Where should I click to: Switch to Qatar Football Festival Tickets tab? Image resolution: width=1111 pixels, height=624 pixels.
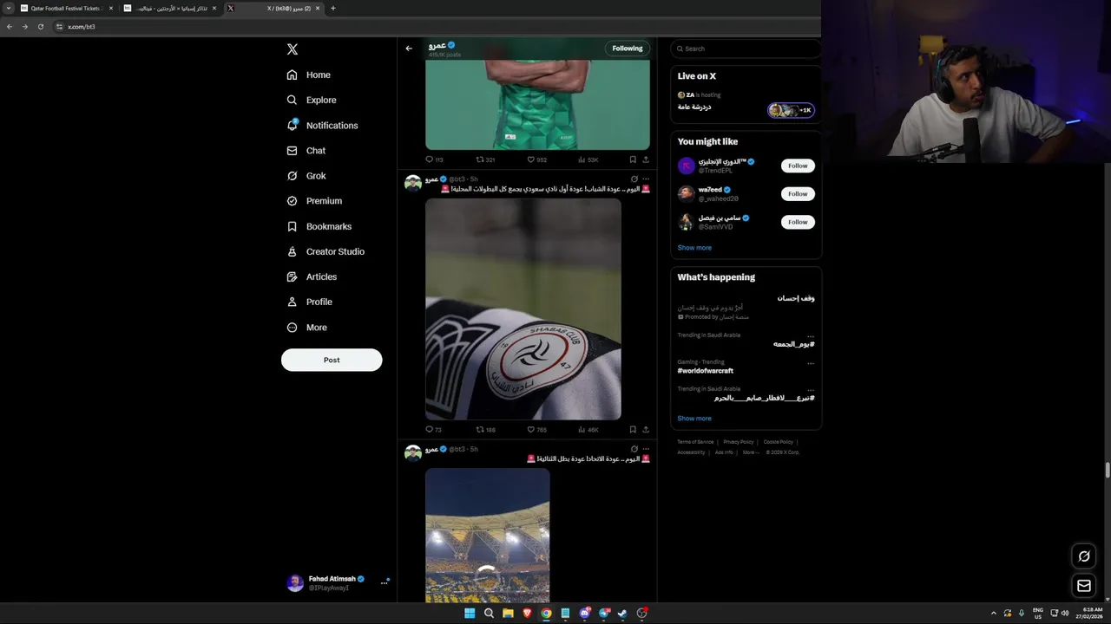tap(68, 9)
